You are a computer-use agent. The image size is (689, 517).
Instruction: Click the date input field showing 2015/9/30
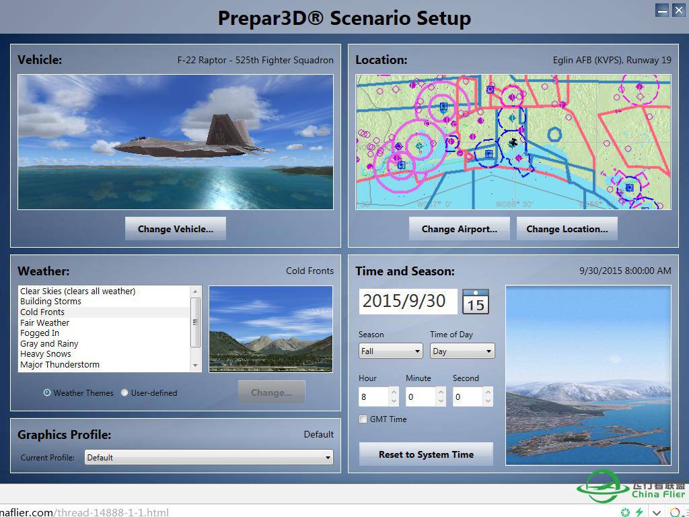[x=408, y=301]
